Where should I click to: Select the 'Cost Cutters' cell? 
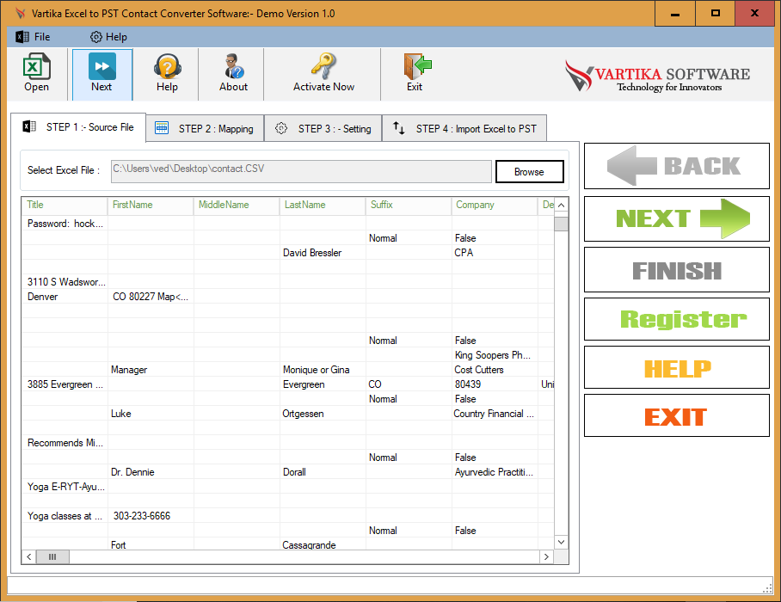pos(495,370)
